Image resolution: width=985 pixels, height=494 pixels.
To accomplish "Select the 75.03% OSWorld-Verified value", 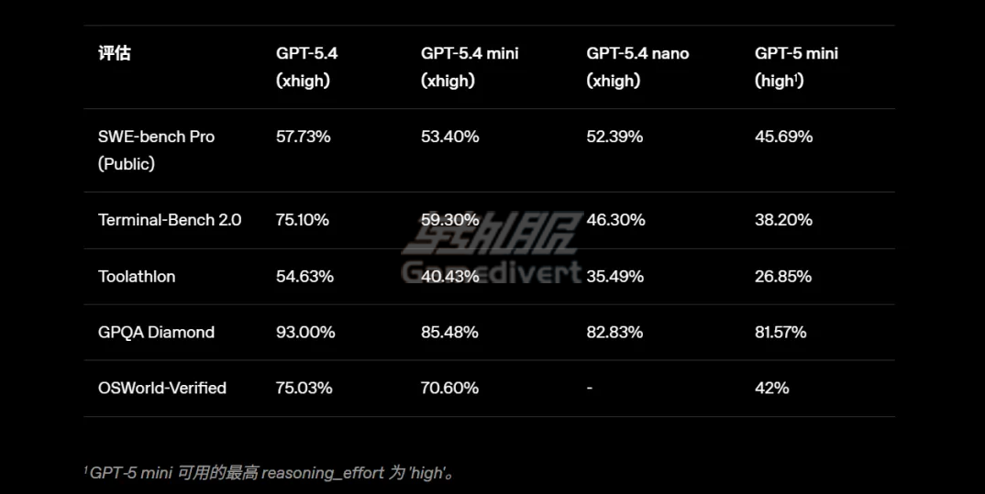I will click(303, 388).
